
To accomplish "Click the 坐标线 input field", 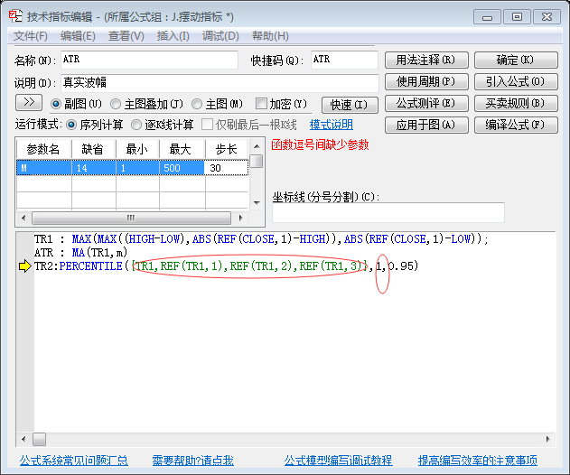I will point(388,212).
